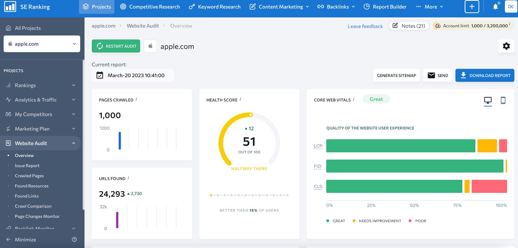Open the add new plus button
The width and height of the screenshot is (518, 248).
pyautogui.click(x=472, y=6)
